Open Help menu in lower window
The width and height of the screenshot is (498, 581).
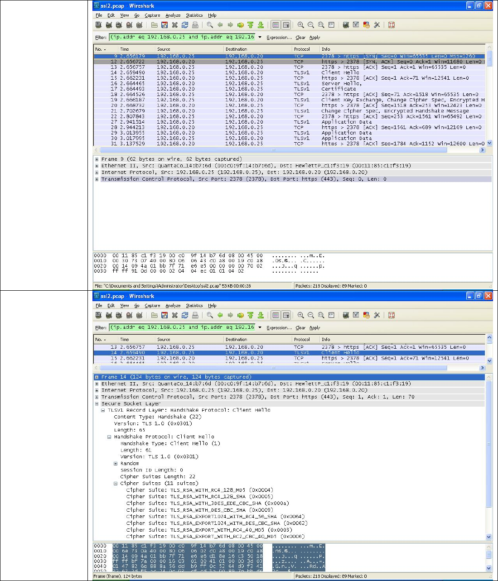(x=212, y=306)
